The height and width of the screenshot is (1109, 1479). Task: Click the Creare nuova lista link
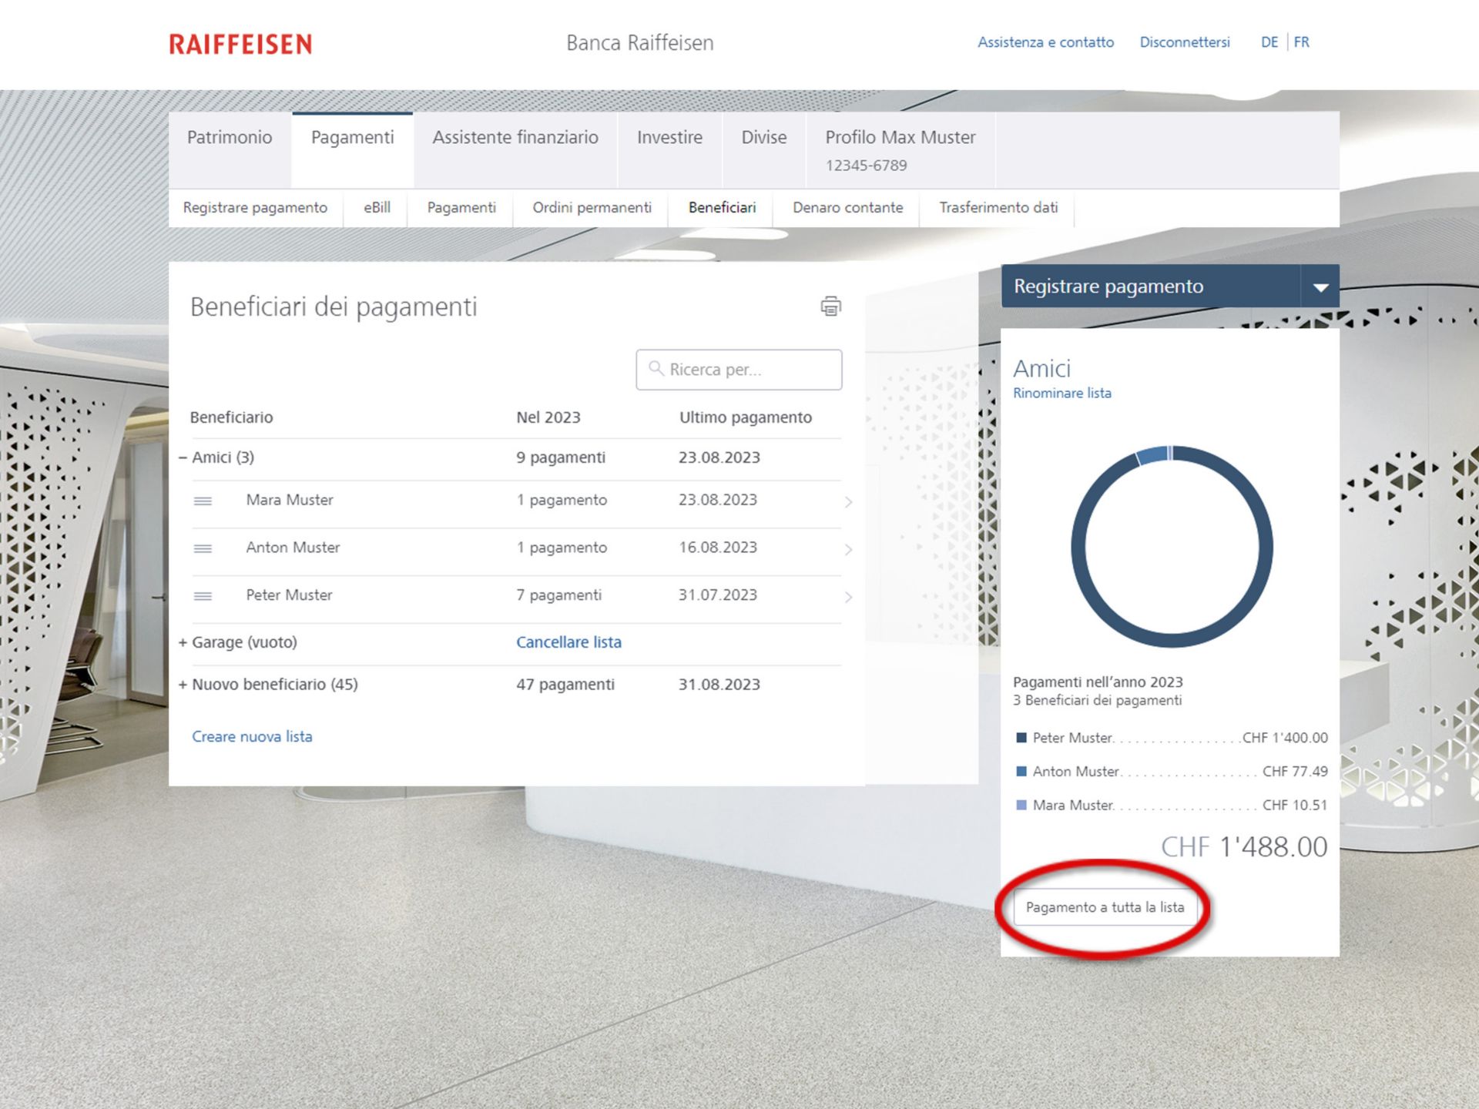coord(252,736)
